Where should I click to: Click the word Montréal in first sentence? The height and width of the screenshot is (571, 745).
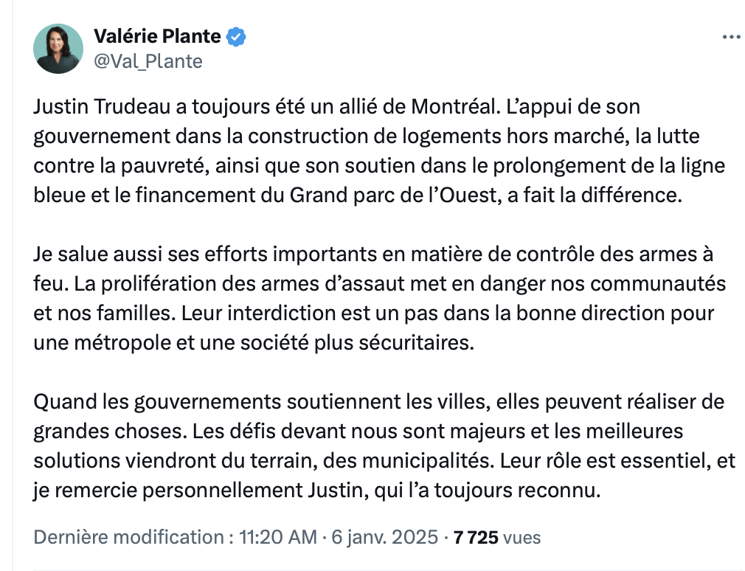point(456,107)
